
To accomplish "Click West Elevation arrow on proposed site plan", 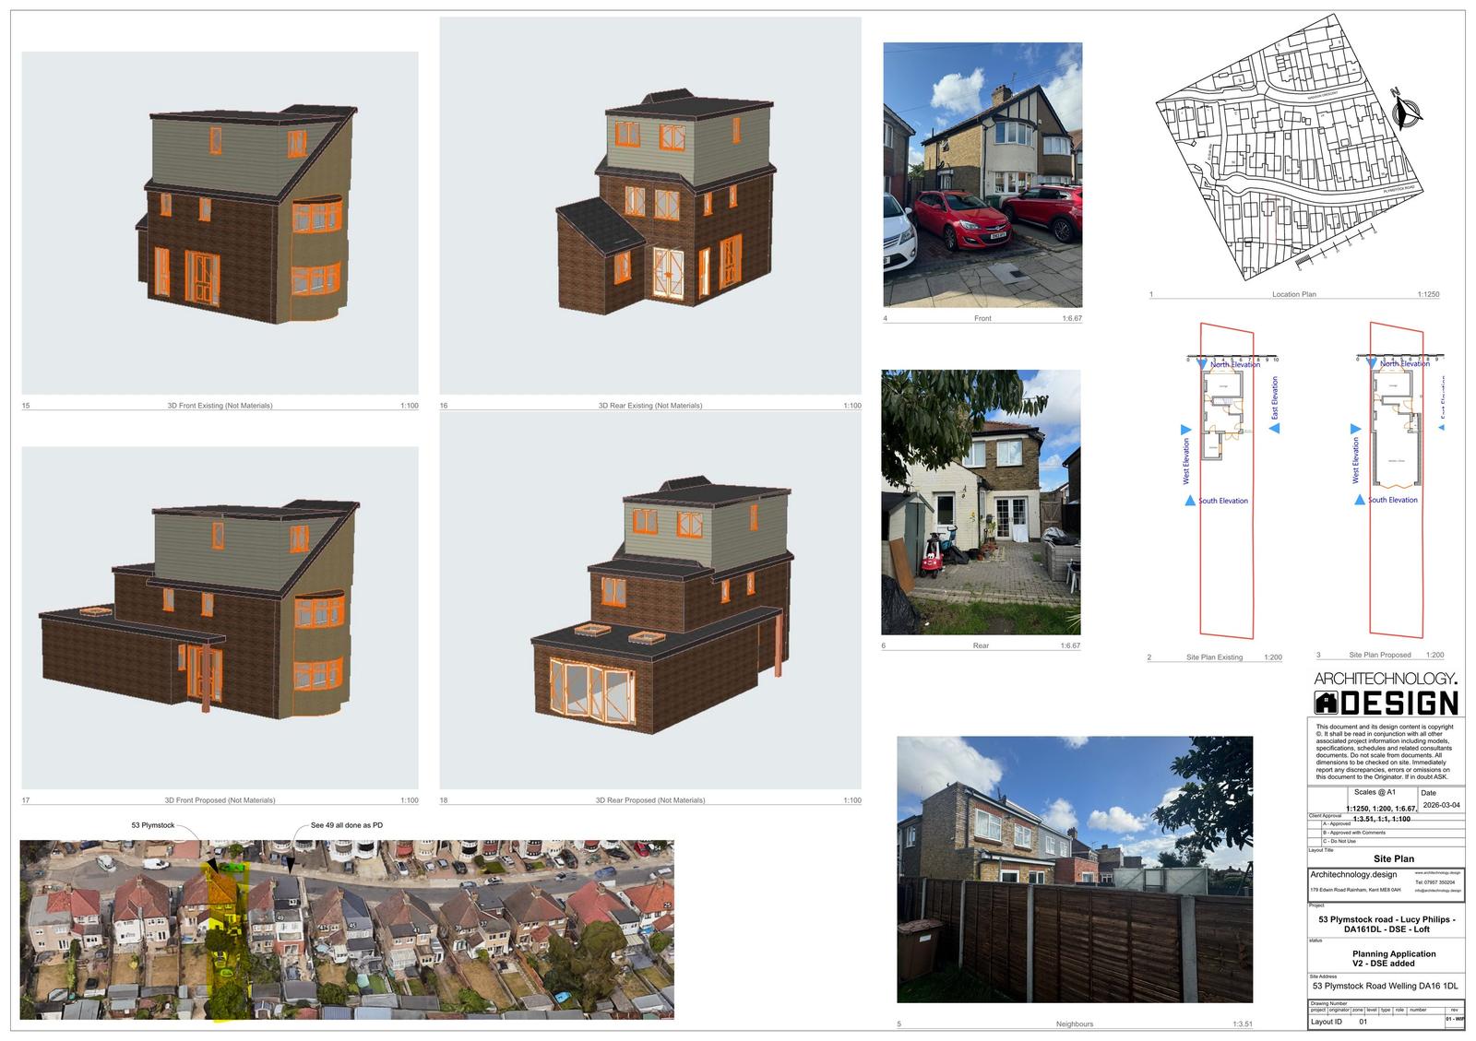I will tap(1355, 429).
